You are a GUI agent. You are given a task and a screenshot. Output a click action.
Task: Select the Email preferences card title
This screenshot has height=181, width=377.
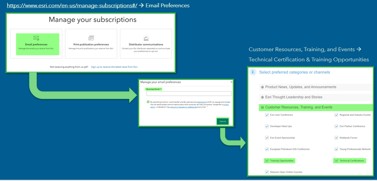click(36, 44)
